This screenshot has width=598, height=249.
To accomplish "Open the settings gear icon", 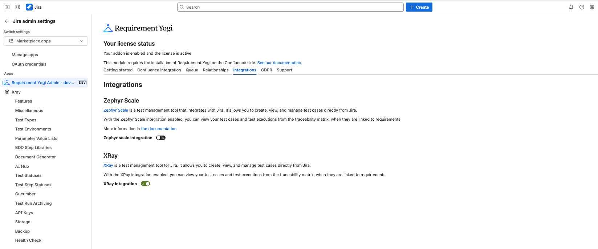I will [592, 7].
